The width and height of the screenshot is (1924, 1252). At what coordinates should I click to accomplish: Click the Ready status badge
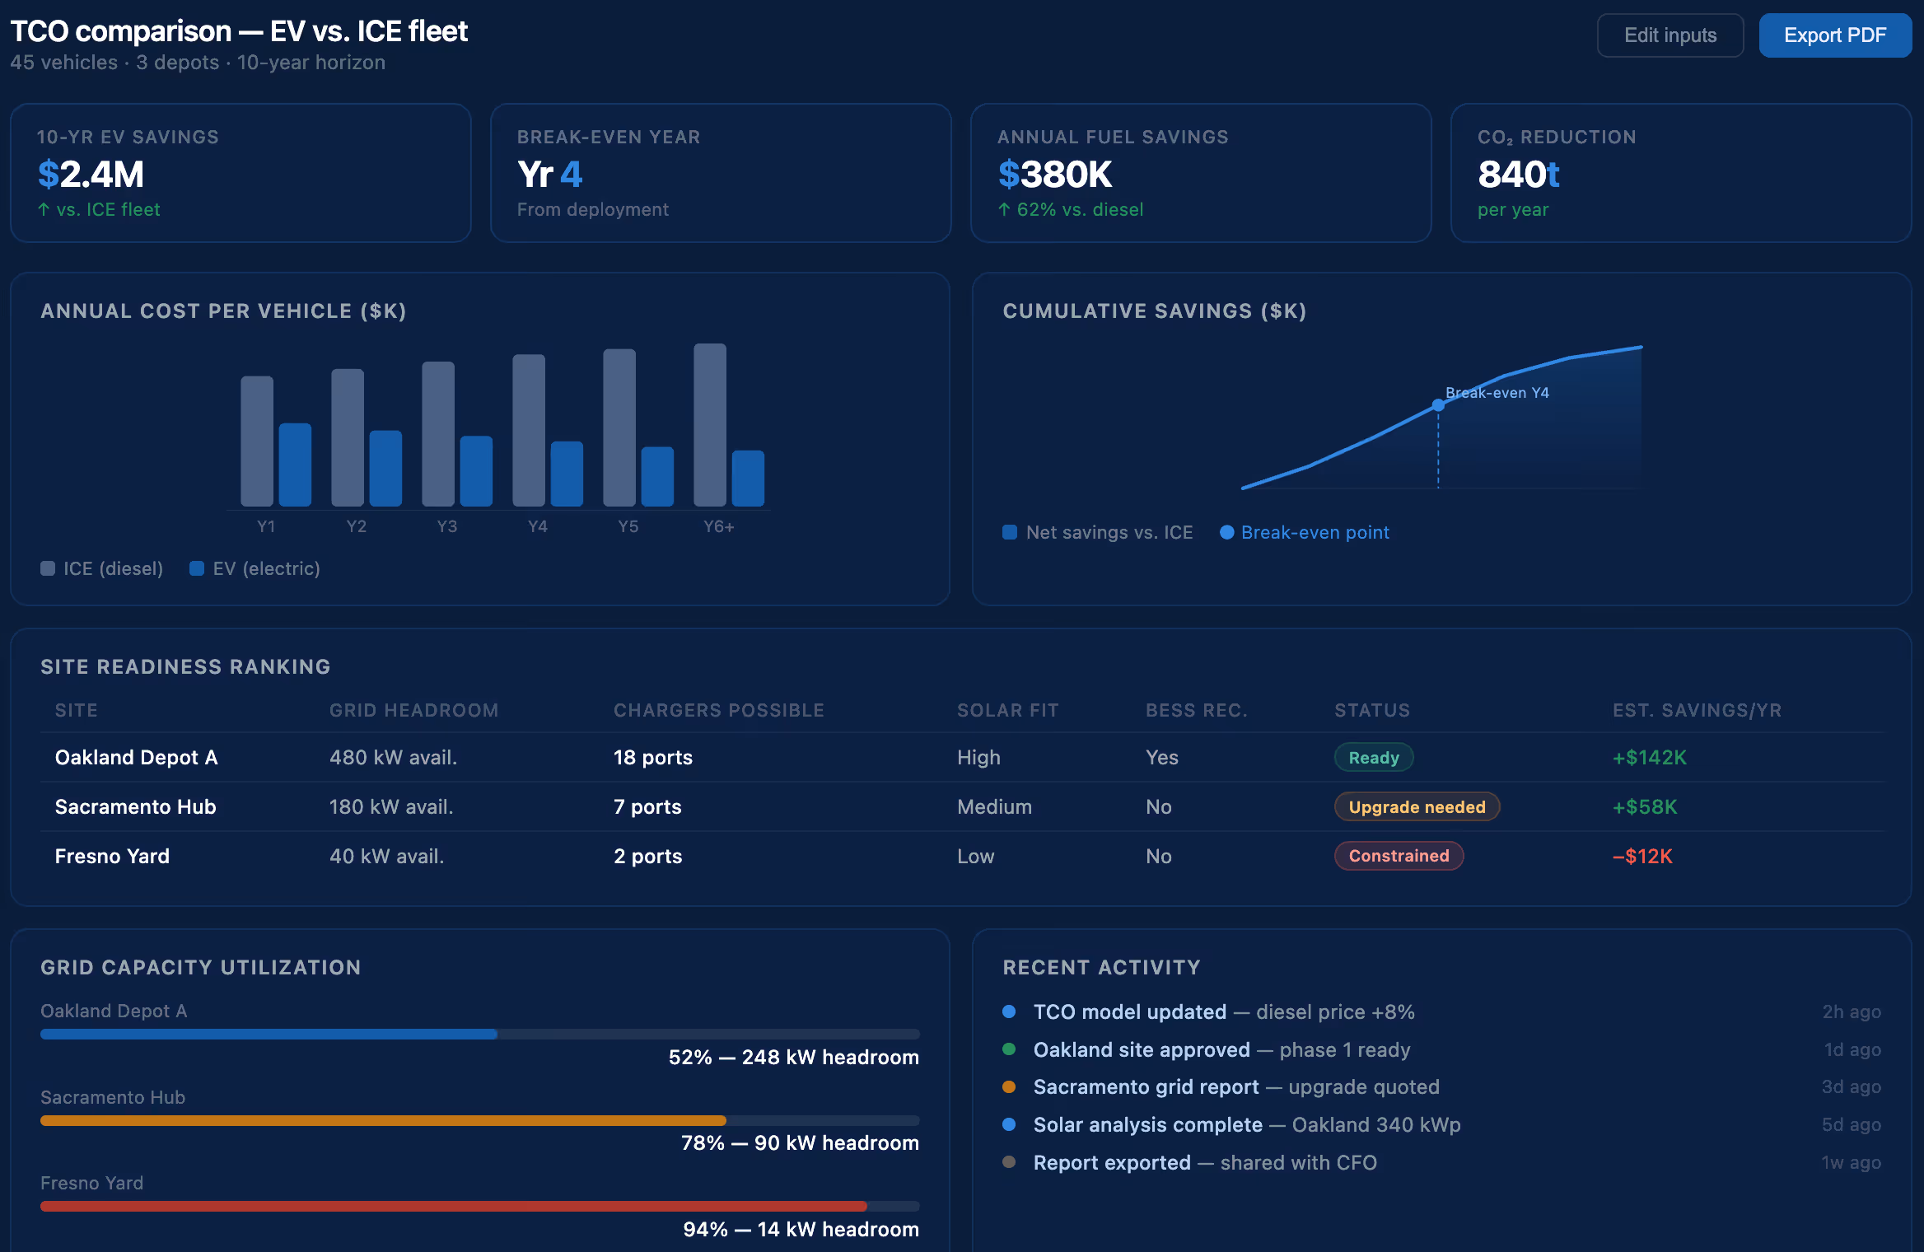1373,758
